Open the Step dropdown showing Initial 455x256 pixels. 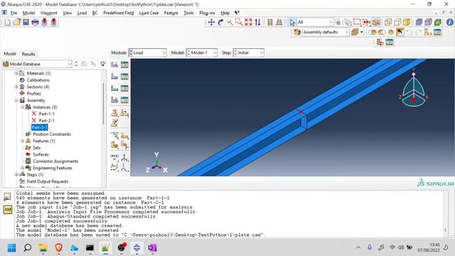249,53
